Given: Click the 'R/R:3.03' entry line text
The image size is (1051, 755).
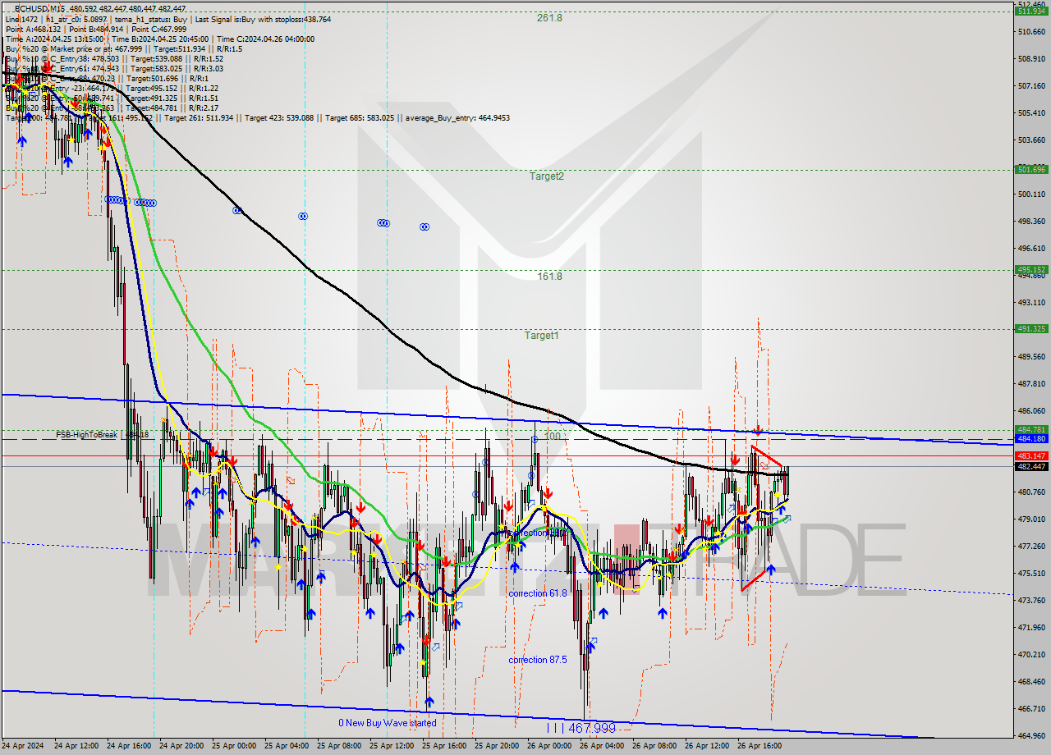Looking at the screenshot, I should [209, 68].
